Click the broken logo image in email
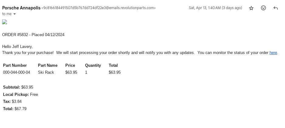The height and width of the screenshot is (128, 285). (x=5, y=22)
